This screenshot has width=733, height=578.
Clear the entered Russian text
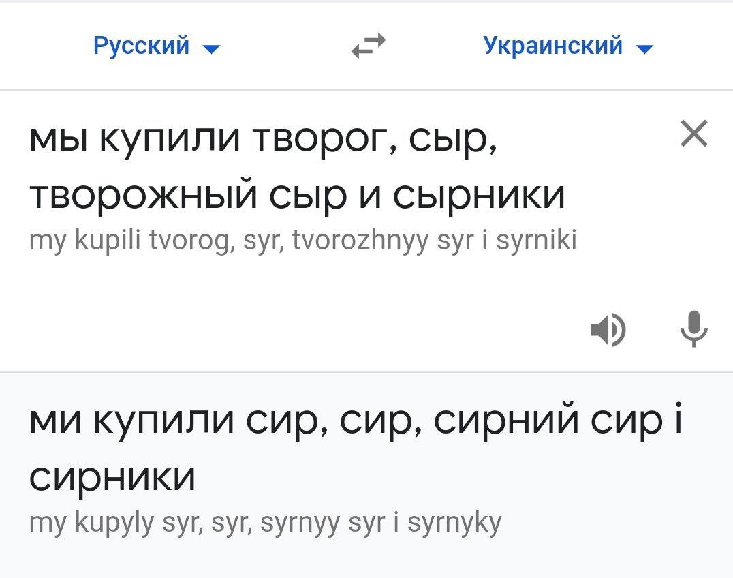694,133
